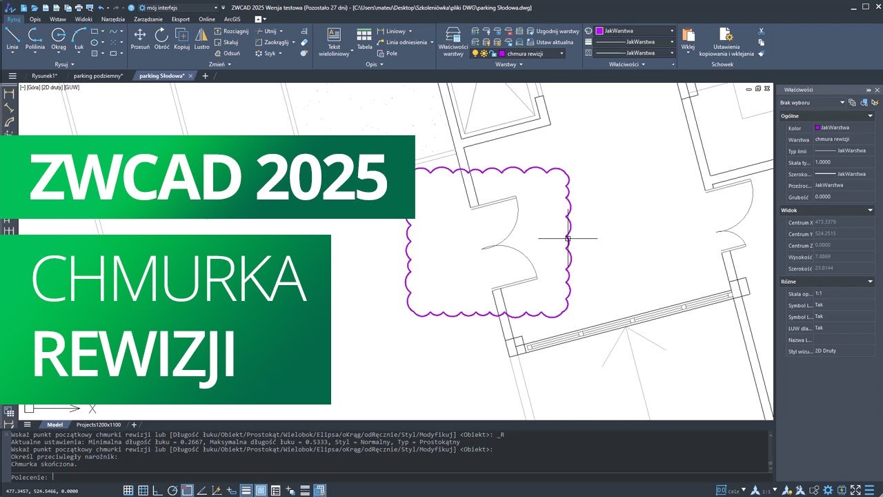Click Ustaw aktualna button
Image resolution: width=883 pixels, height=497 pixels.
[549, 42]
